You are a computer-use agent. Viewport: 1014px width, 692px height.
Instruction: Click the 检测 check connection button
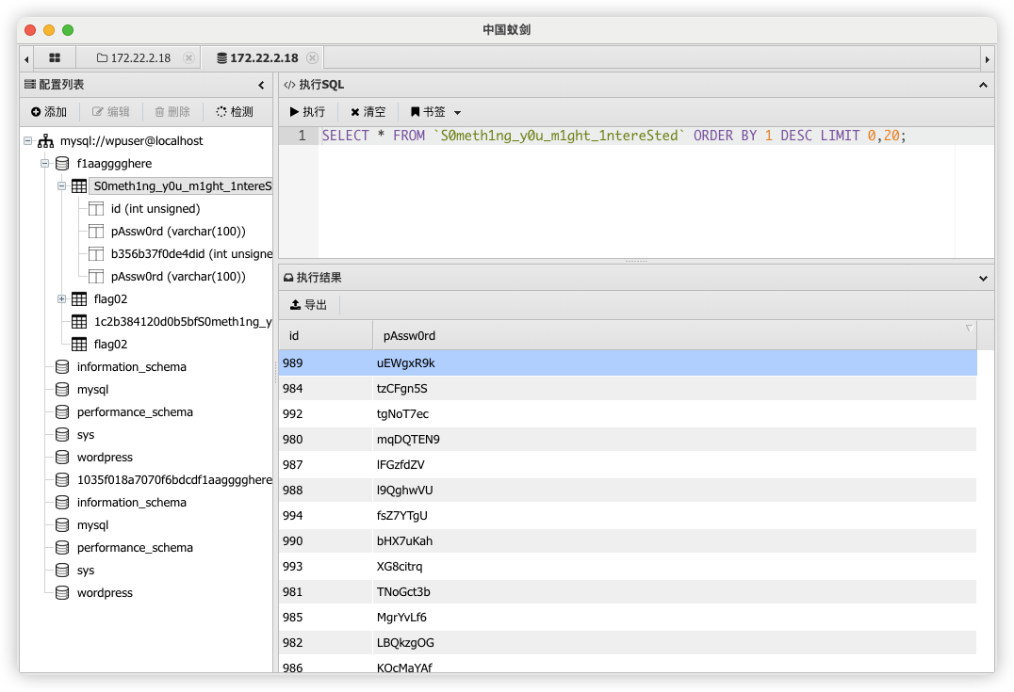click(x=235, y=112)
